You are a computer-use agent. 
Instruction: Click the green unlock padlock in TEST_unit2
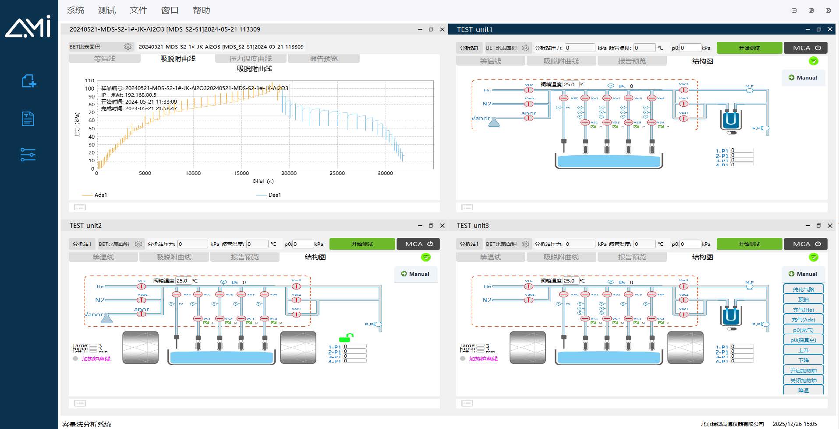pos(346,338)
